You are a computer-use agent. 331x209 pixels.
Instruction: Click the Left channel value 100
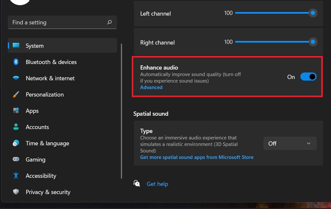228,13
